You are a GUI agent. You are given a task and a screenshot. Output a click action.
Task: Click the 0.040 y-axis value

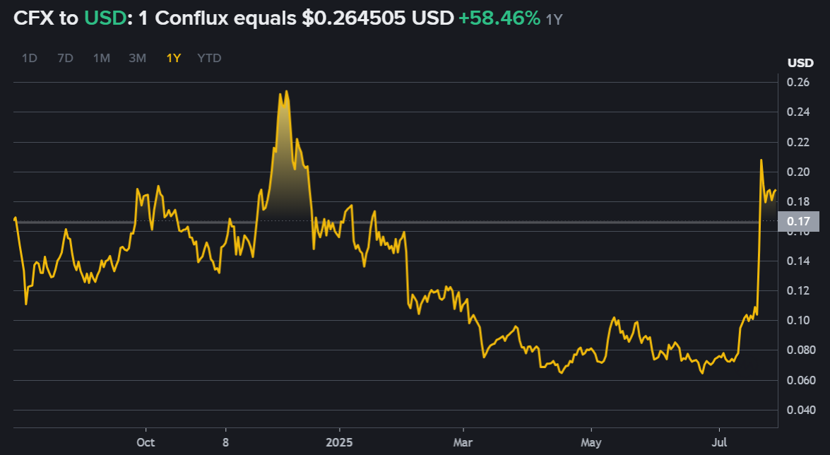pos(801,410)
